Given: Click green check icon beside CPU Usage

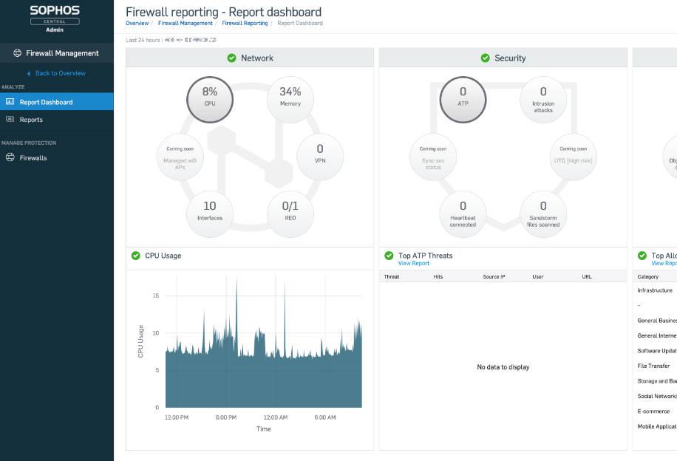Looking at the screenshot, I should [x=135, y=256].
